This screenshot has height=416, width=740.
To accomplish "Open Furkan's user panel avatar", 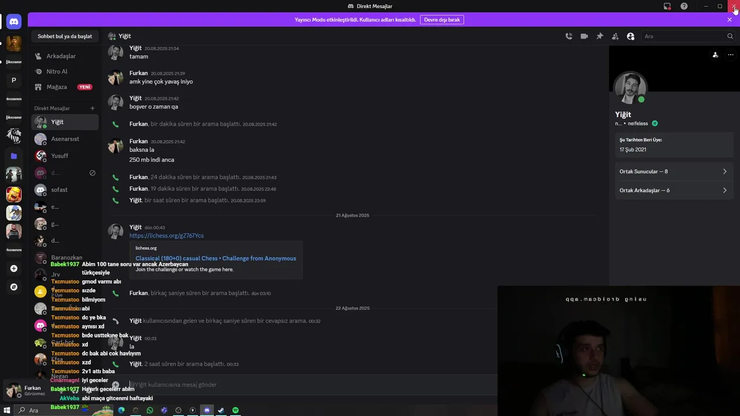I will tap(13, 391).
